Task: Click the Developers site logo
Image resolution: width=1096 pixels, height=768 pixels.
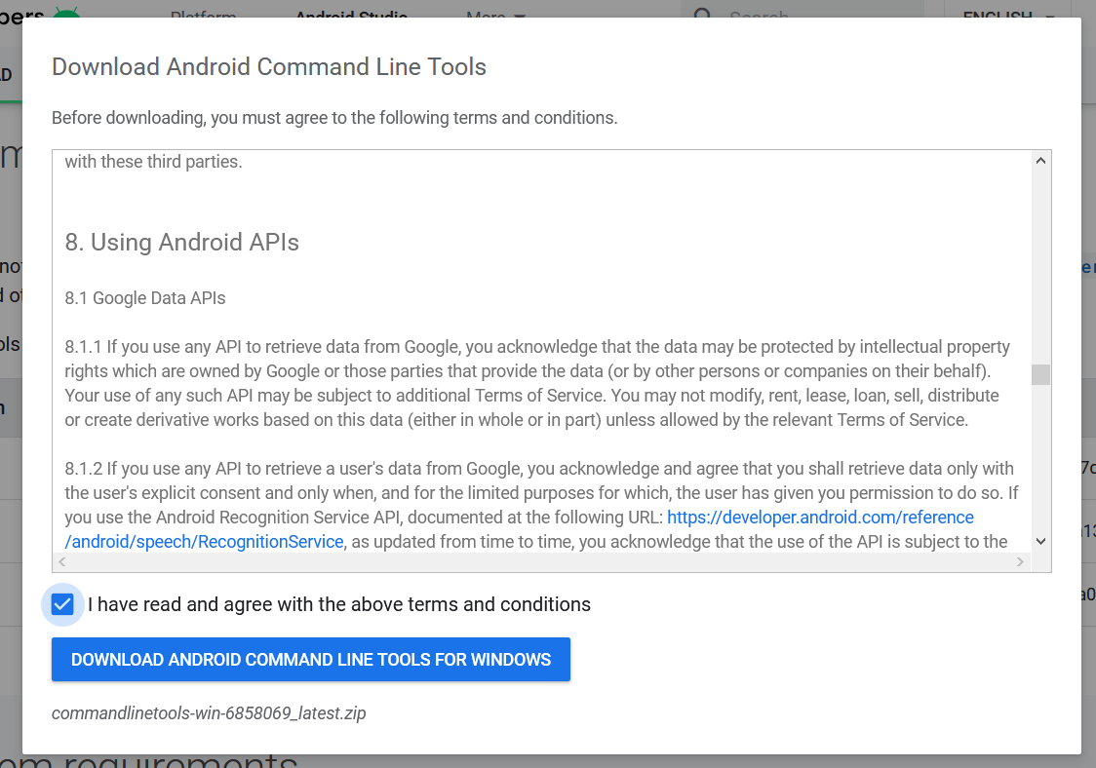Action: coord(20,15)
